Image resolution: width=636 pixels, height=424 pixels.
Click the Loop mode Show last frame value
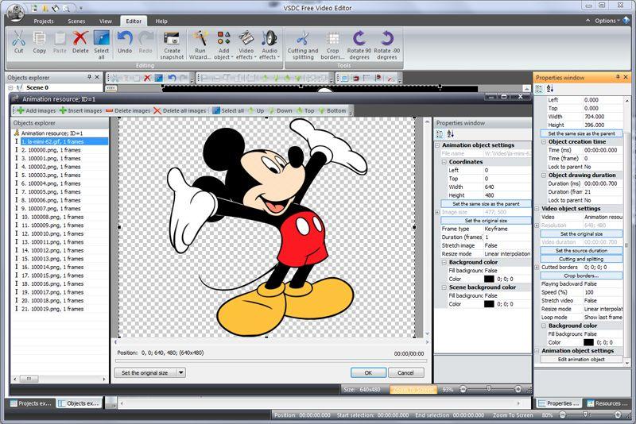(x=603, y=318)
